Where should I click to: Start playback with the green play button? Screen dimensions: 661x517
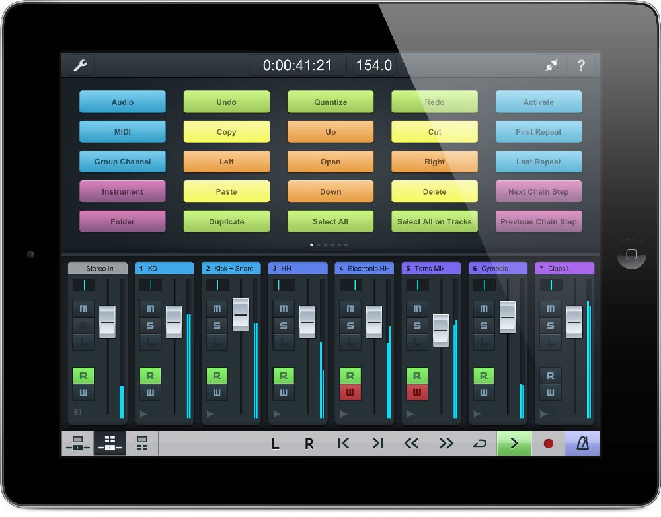(514, 444)
